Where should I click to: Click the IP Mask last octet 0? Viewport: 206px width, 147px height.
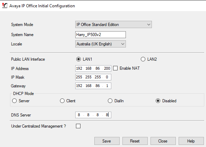coord(107,77)
